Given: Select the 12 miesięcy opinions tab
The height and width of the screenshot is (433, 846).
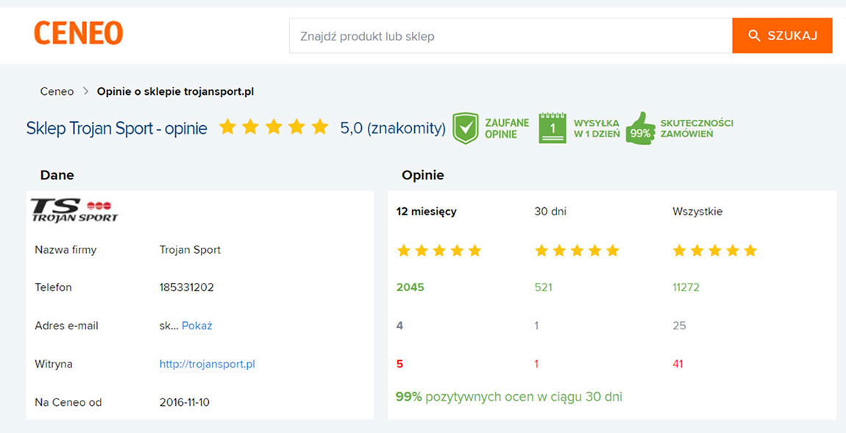Looking at the screenshot, I should pos(426,212).
